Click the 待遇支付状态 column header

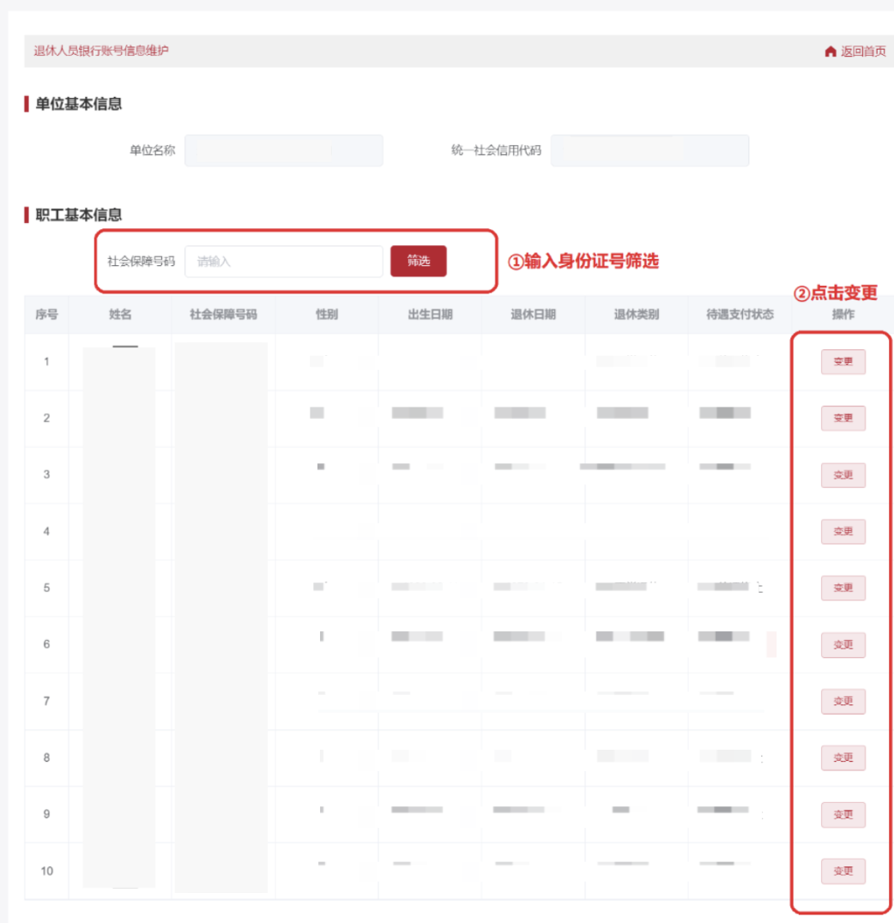740,315
